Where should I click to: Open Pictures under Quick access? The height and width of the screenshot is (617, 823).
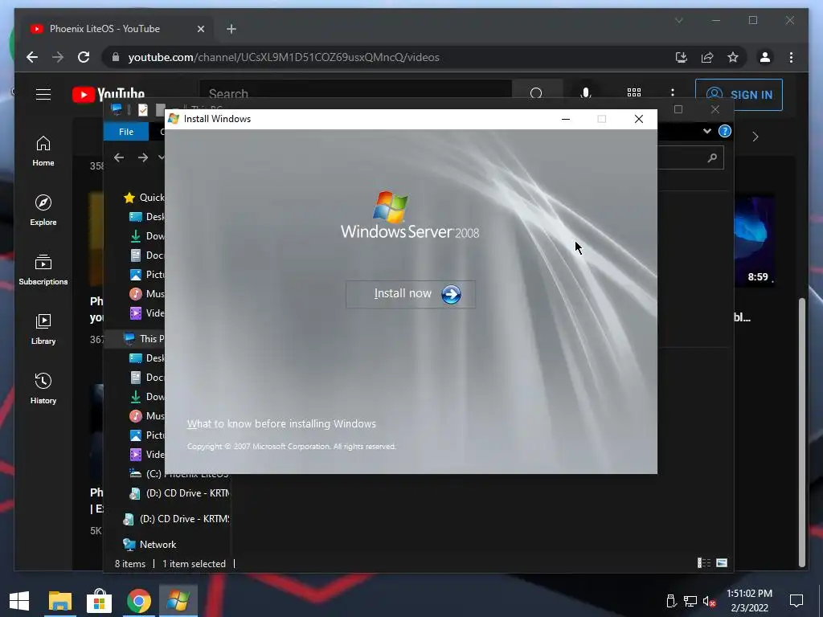pos(146,275)
